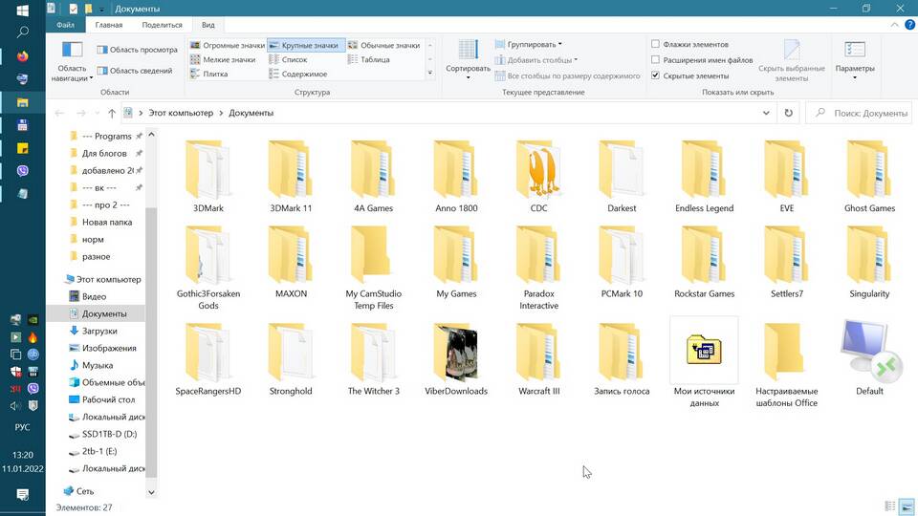The height and width of the screenshot is (516, 918).
Task: Click Скрыть выбранные элементы button
Action: pos(792,61)
